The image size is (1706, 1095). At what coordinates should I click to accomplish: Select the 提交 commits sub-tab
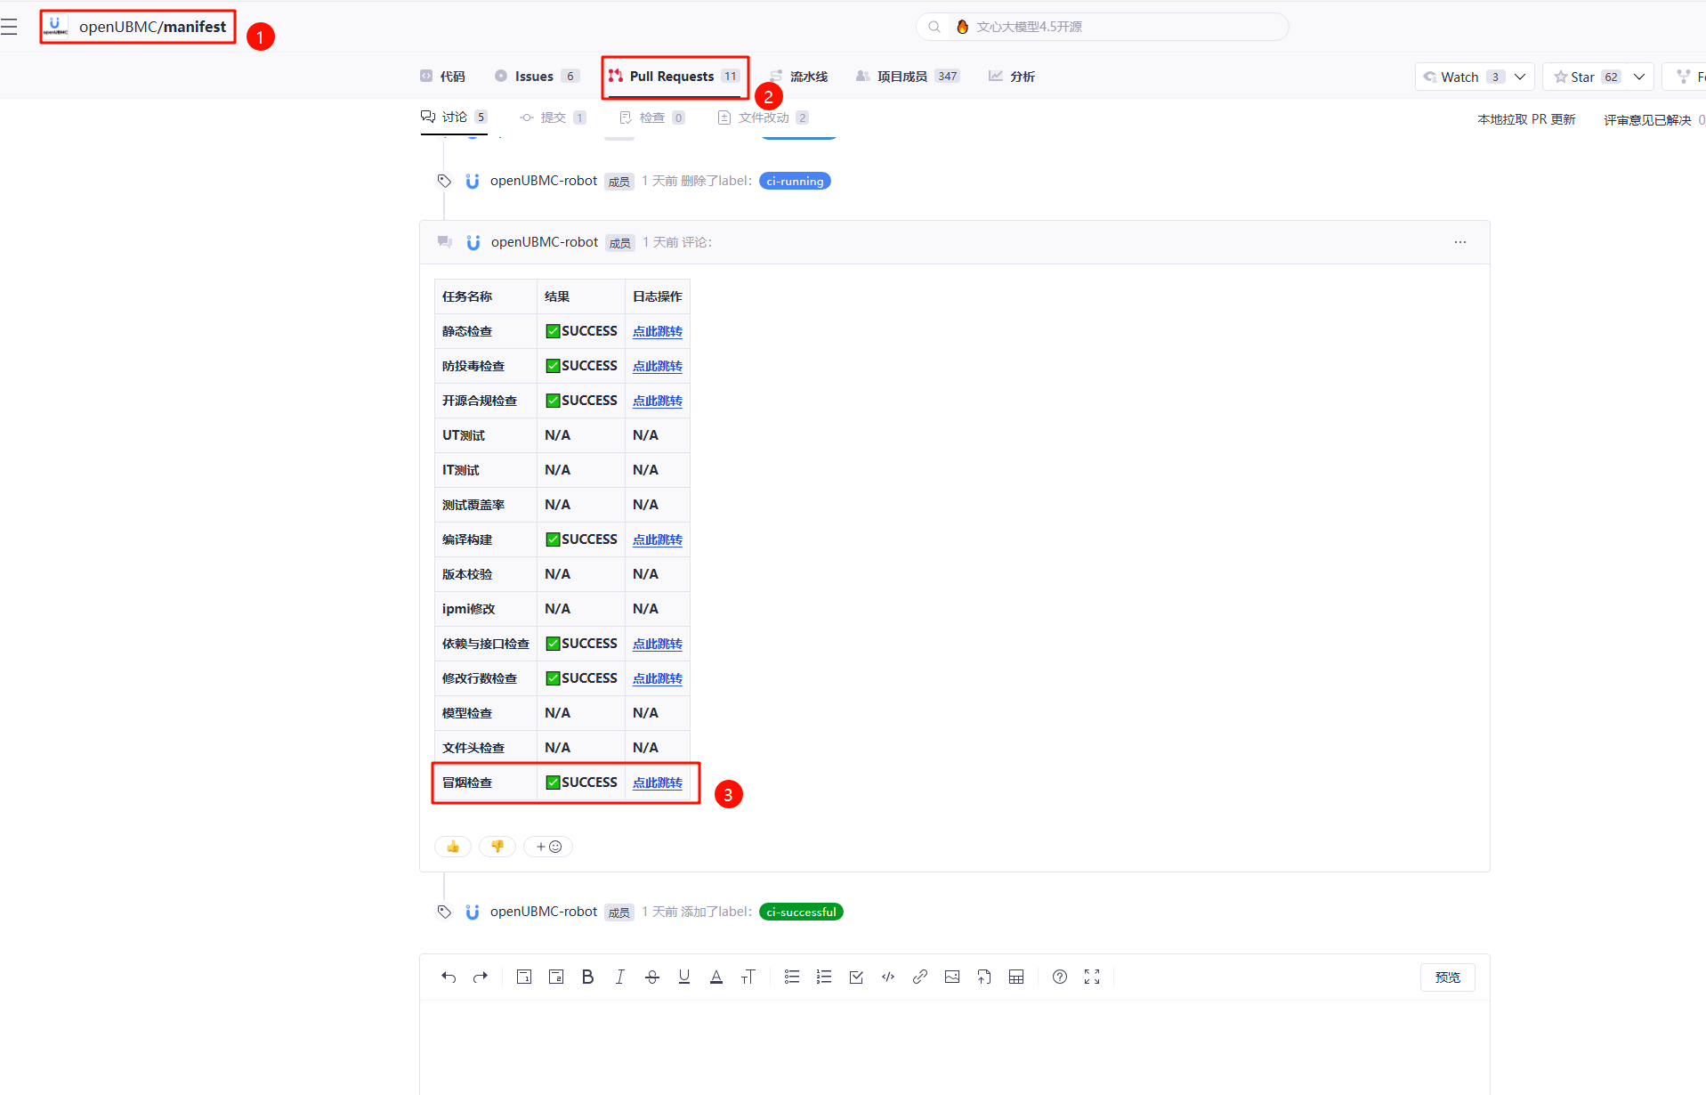point(553,118)
